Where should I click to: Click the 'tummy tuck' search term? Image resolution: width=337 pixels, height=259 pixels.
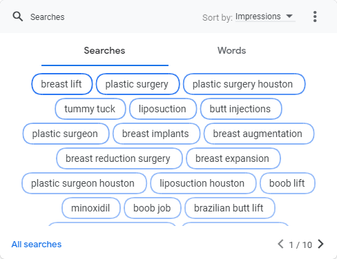tap(90, 109)
